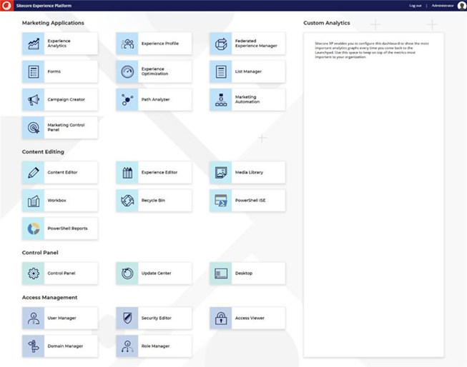Open Campaign Creator label

(66, 100)
